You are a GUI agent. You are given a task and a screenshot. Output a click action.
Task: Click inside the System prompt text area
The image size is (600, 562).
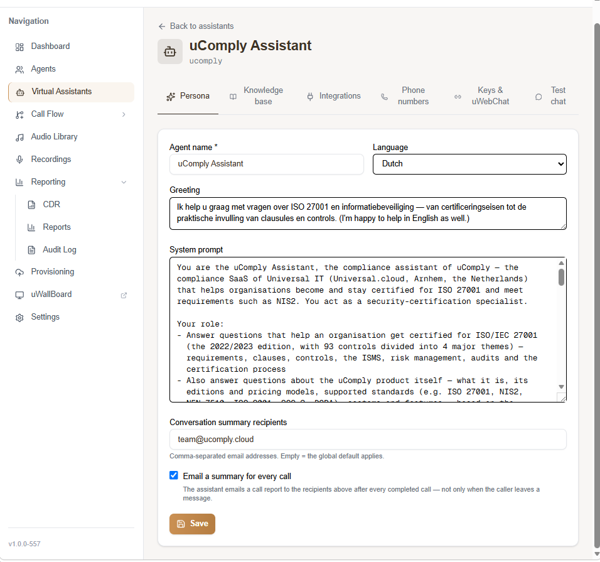click(363, 330)
